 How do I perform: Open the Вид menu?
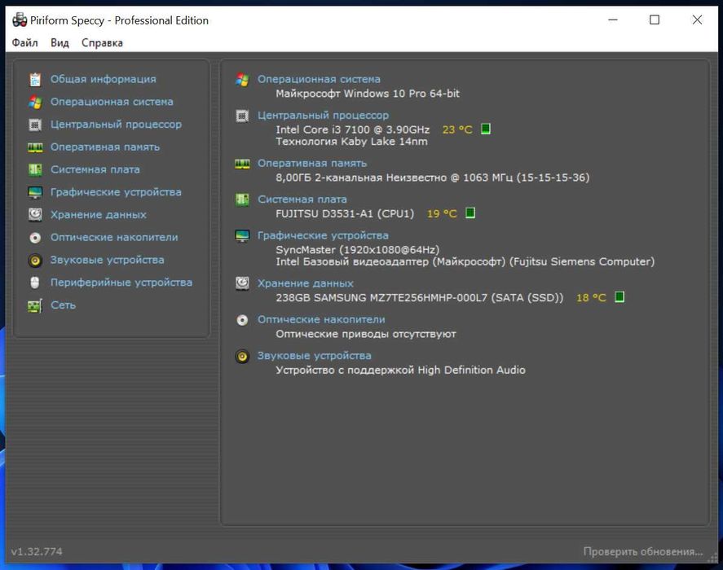tap(60, 43)
